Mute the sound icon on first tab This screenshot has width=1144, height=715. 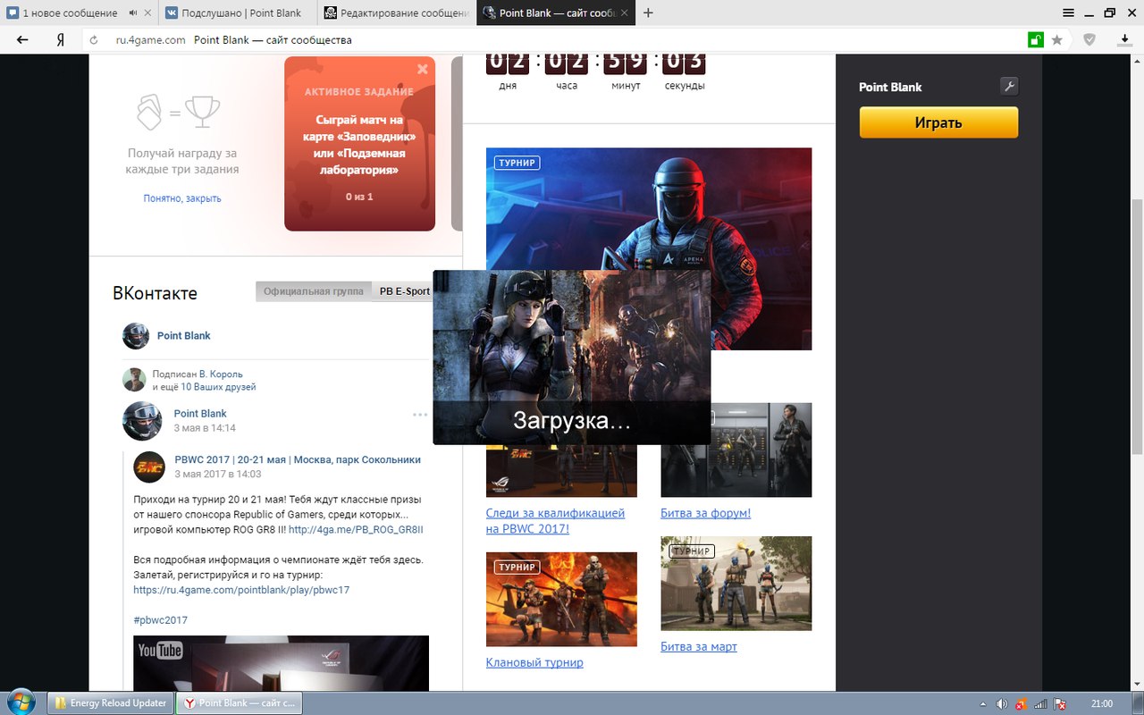tap(133, 13)
